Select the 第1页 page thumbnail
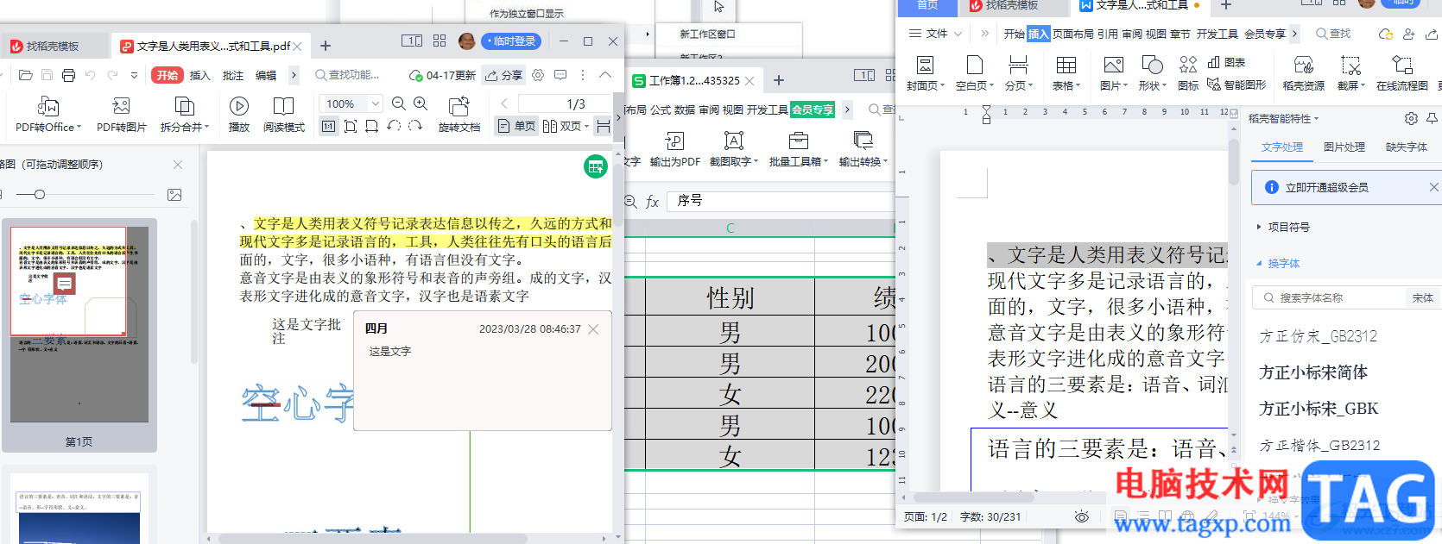This screenshot has width=1442, height=544. (79, 335)
